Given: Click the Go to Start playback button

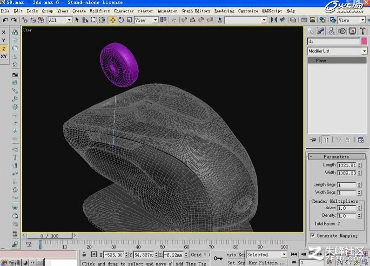Looking at the screenshot, I should tap(294, 254).
